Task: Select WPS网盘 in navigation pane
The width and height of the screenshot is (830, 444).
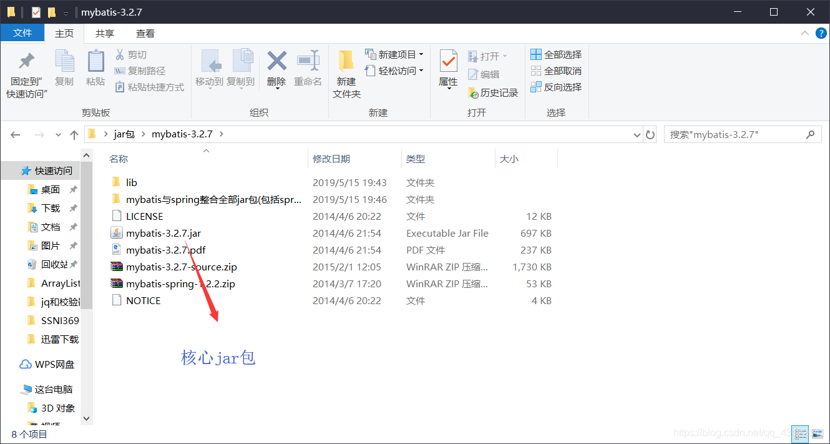Action: click(47, 364)
